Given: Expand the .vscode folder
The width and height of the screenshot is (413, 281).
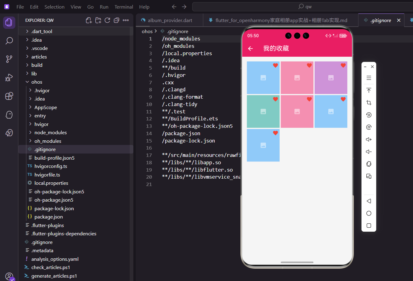Looking at the screenshot, I should 76,48.
